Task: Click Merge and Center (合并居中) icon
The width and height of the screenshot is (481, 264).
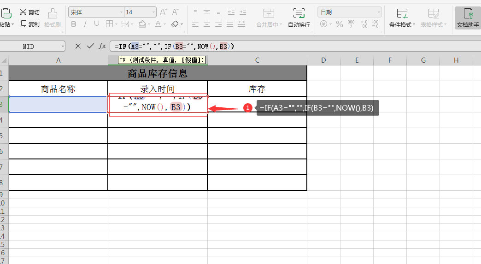Action: [x=269, y=13]
